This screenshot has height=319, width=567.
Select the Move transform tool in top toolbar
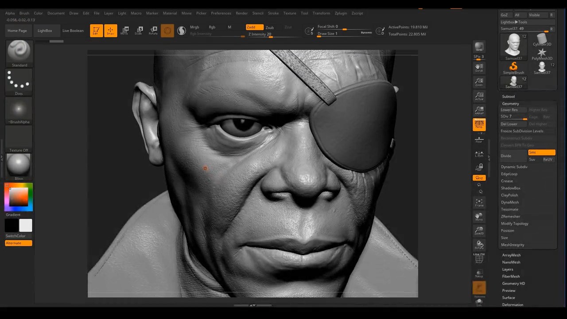coord(124,31)
